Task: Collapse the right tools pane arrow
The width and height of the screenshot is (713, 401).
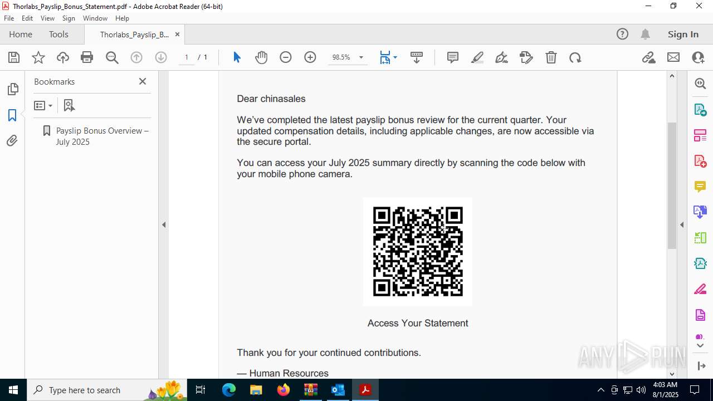Action: point(682,224)
